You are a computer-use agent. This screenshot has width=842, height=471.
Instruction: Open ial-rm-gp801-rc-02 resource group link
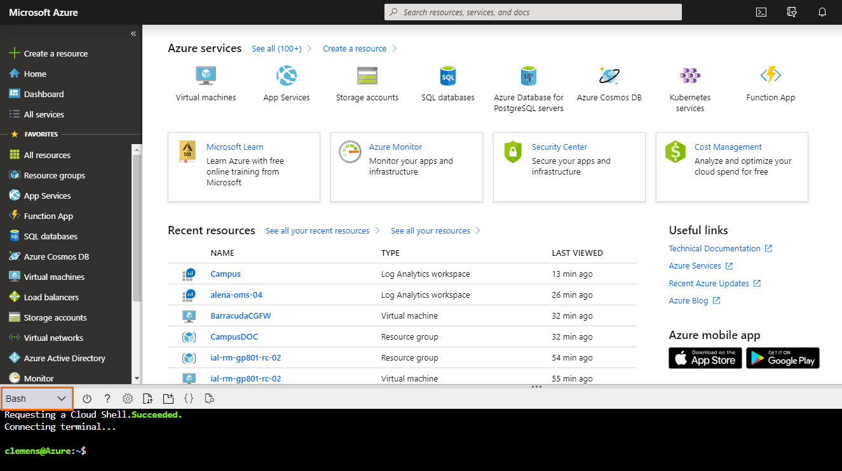point(245,357)
